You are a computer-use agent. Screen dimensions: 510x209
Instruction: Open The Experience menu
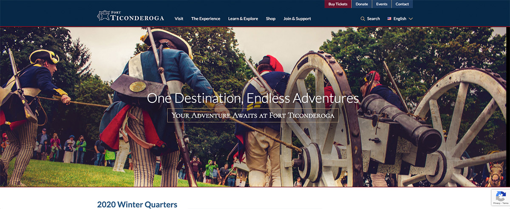click(x=206, y=19)
